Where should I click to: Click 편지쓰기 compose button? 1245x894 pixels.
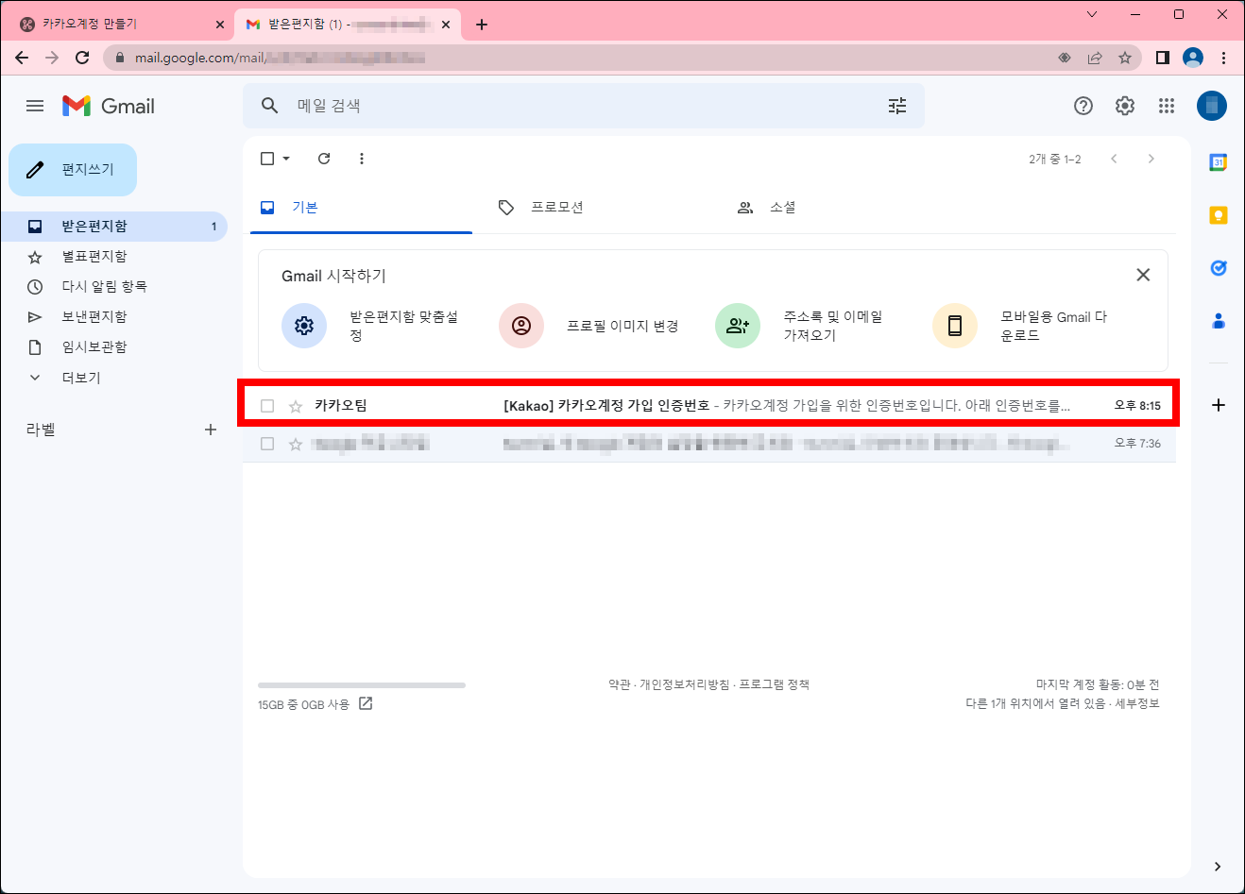(73, 170)
